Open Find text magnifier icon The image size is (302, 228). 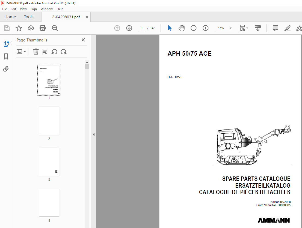[55, 28]
